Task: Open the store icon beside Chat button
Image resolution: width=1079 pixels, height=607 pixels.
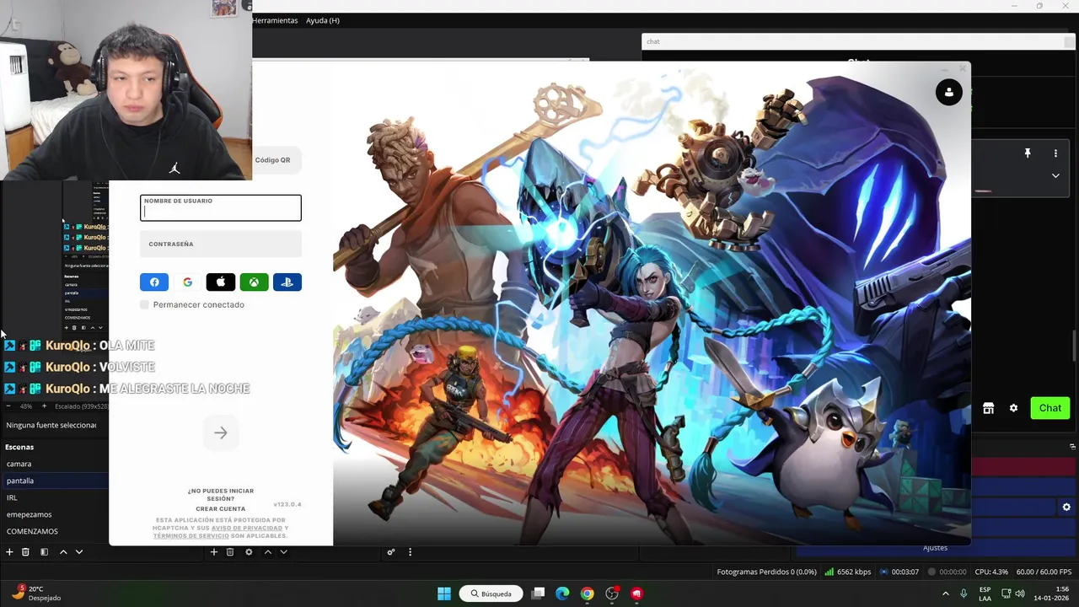Action: [x=989, y=408]
